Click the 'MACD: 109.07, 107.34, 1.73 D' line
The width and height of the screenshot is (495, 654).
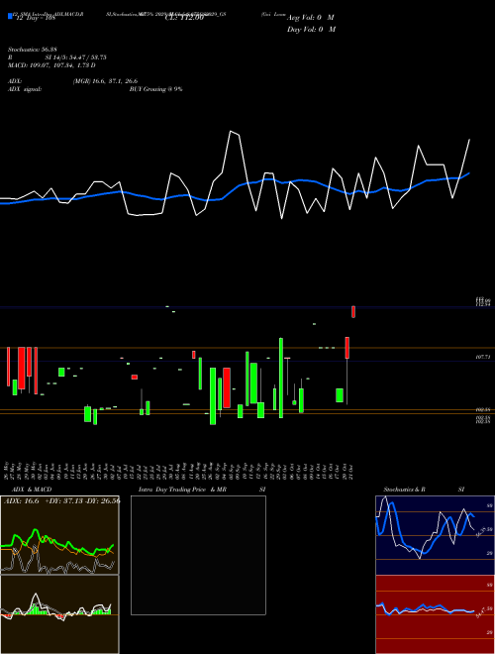coord(52,65)
